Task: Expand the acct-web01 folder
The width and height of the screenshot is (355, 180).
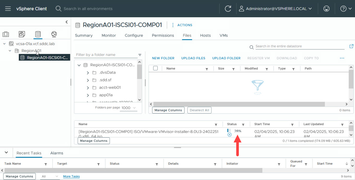Action: (x=88, y=88)
